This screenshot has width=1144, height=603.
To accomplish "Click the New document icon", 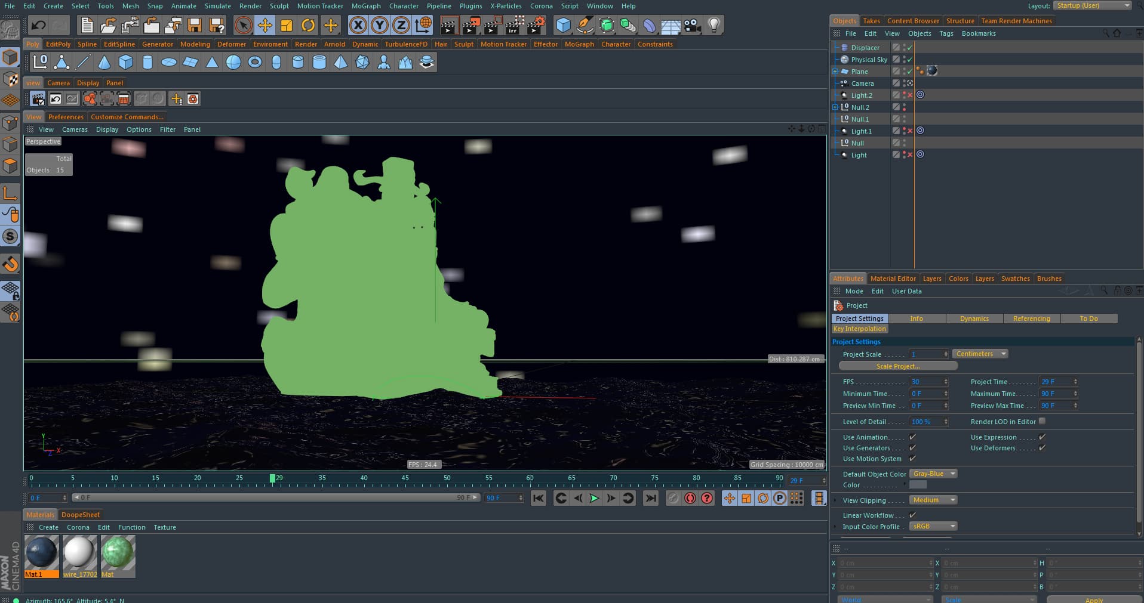I will pyautogui.click(x=87, y=25).
